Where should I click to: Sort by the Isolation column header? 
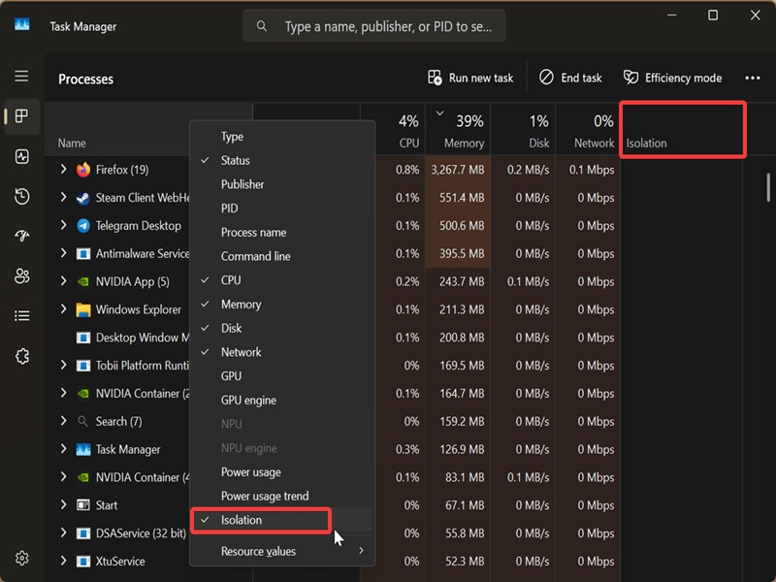[683, 130]
